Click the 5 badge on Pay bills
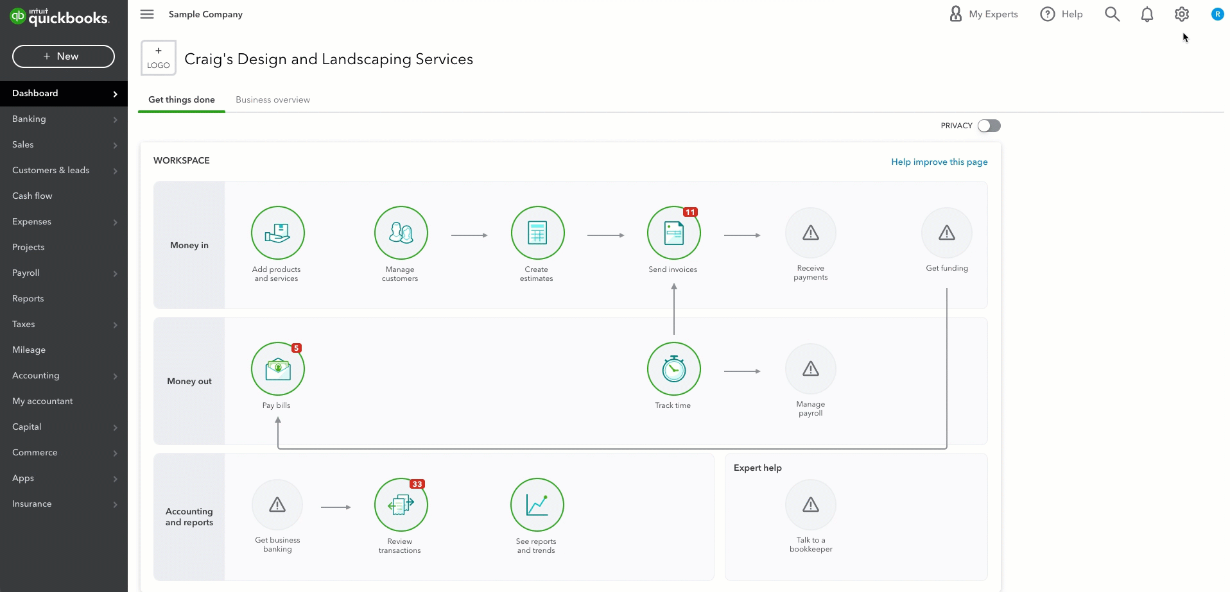Screen dimensions: 1230x592 (297, 348)
